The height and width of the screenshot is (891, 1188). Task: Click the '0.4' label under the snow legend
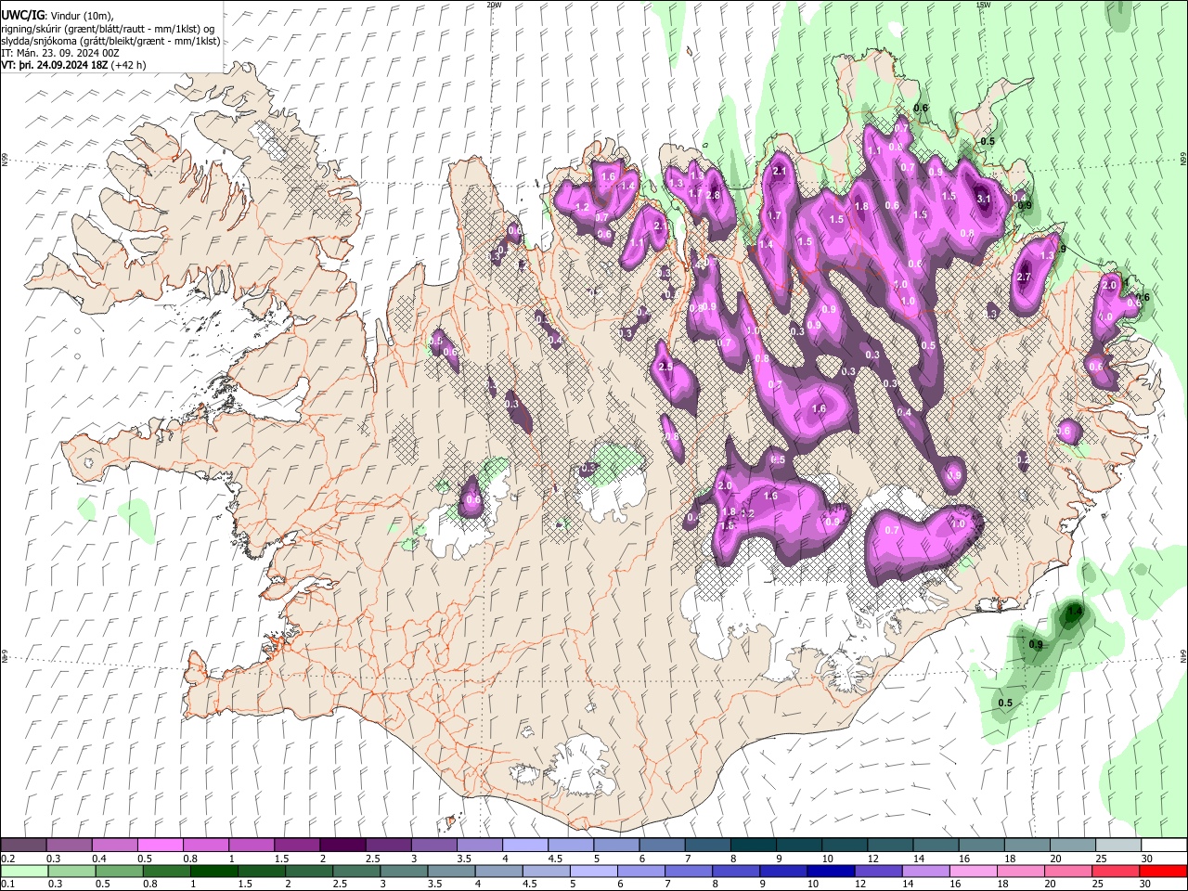tap(99, 859)
